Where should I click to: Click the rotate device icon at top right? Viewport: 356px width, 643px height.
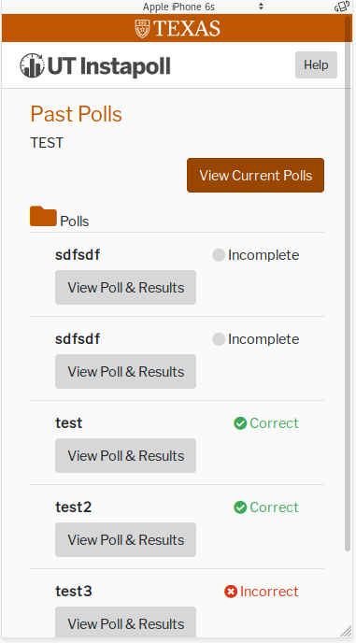coord(341,7)
